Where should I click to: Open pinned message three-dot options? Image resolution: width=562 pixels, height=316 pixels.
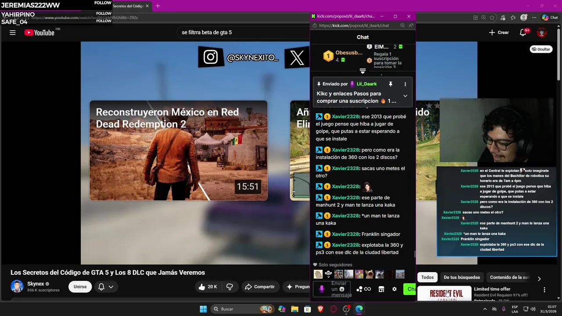coord(405,84)
